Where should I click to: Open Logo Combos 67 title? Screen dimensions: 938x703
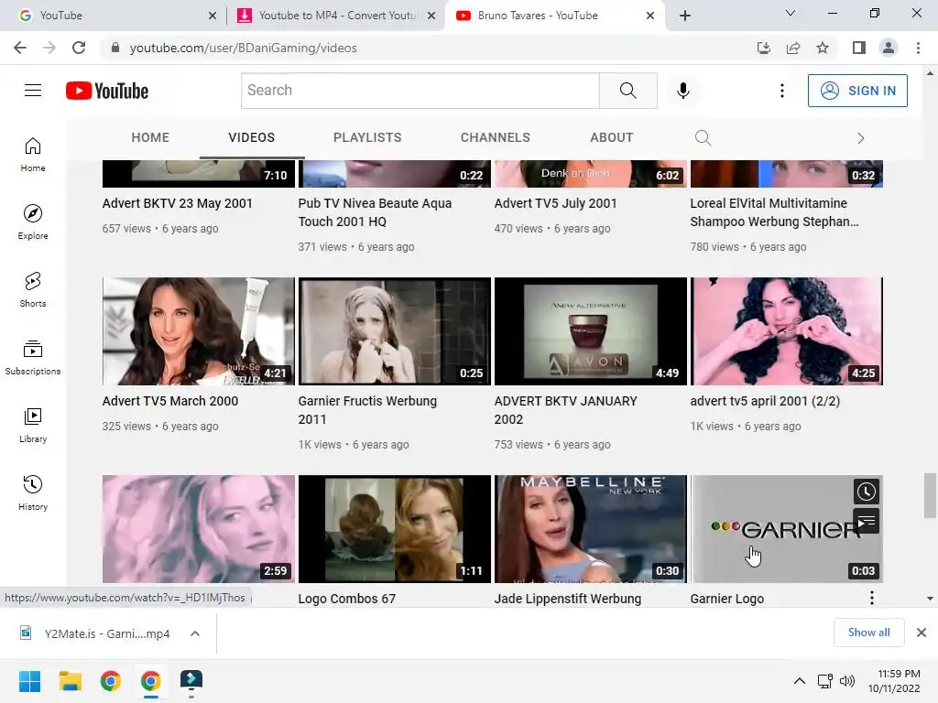tap(347, 599)
